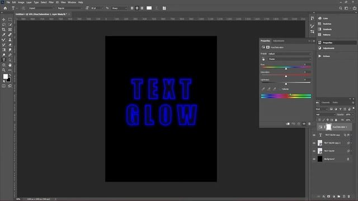Click the Search icon at top right
This screenshot has width=358, height=201.
pyautogui.click(x=341, y=8)
